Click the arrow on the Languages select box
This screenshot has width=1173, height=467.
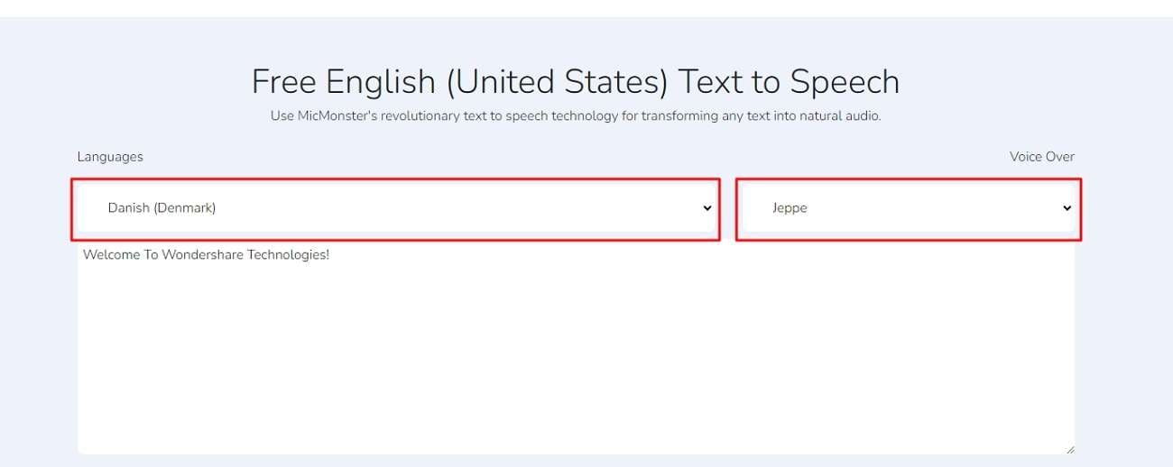point(707,208)
